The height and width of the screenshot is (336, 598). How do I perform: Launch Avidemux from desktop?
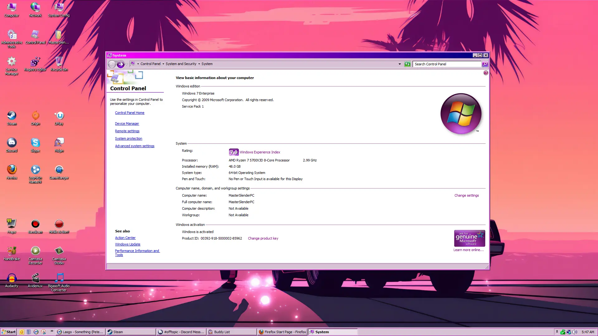pyautogui.click(x=35, y=280)
